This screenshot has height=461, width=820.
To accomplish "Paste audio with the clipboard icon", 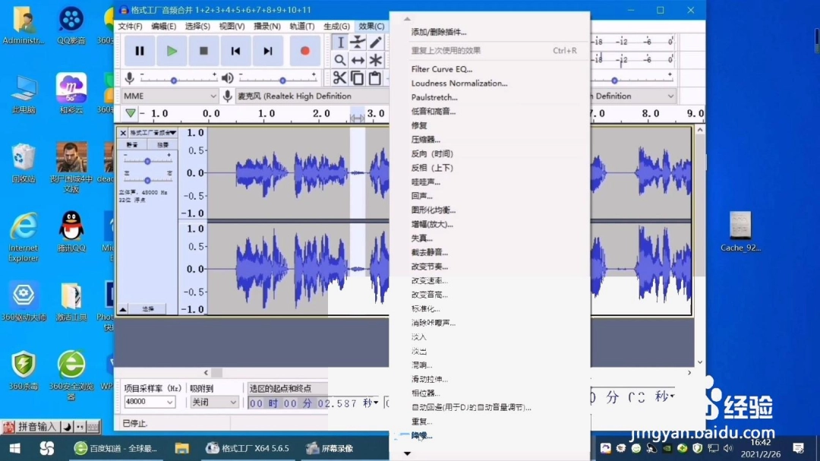I will [375, 78].
